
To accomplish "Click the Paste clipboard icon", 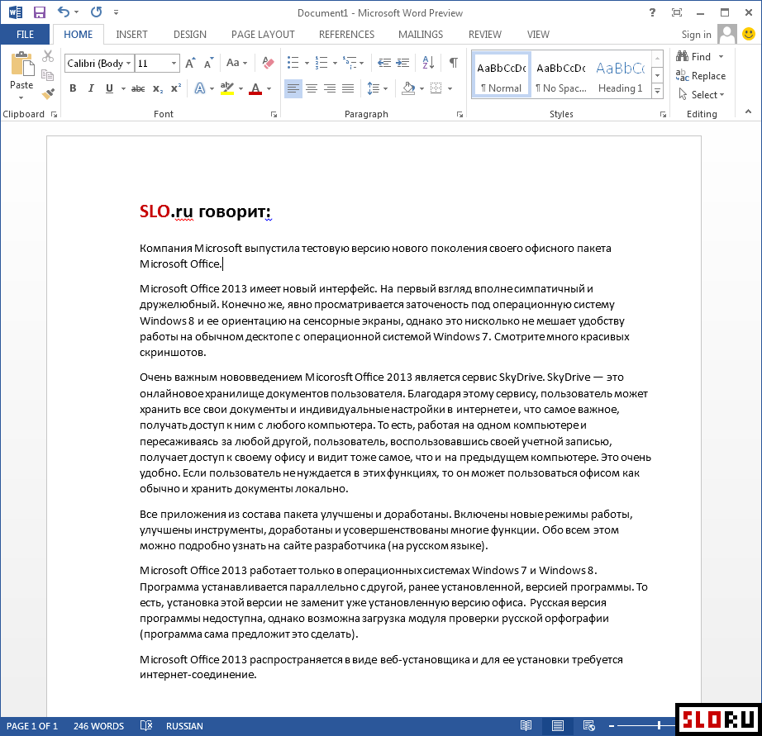I will tap(21, 64).
